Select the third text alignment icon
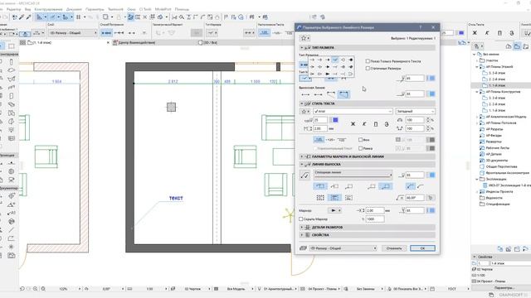Screen dimensions: 531x298 click(348, 198)
